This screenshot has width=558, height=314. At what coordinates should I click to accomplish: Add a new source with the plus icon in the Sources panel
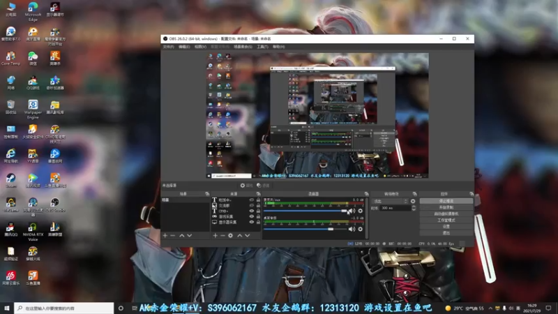click(215, 236)
